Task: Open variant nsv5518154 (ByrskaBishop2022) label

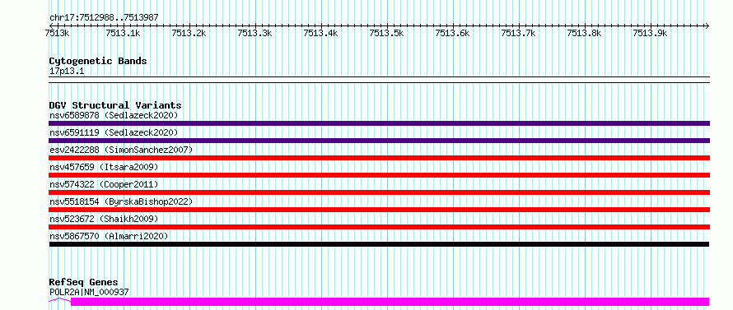Action: (x=120, y=201)
